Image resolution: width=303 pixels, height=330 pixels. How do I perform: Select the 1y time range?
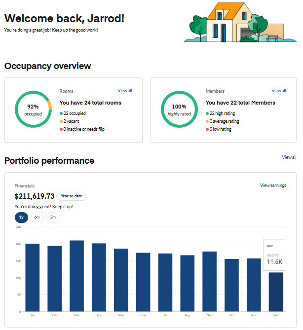click(x=22, y=217)
